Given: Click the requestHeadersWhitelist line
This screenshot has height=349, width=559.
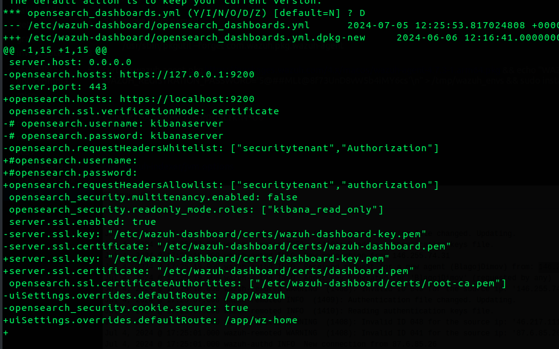Looking at the screenshot, I should [x=221, y=148].
